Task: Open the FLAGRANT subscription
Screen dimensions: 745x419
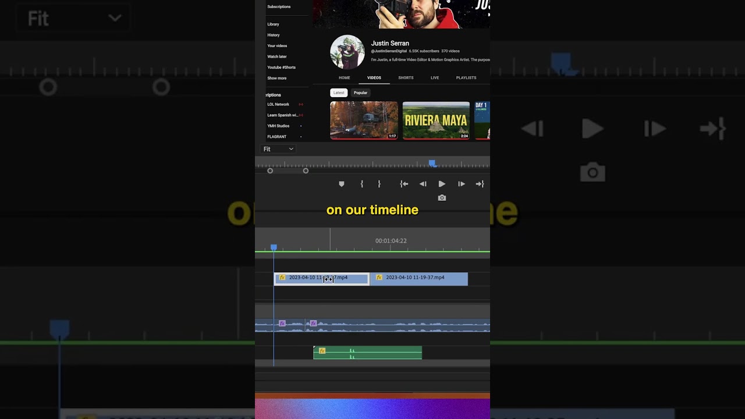Action: [277, 137]
